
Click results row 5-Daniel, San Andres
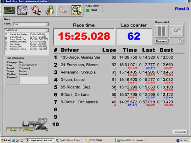[x=113, y=103]
